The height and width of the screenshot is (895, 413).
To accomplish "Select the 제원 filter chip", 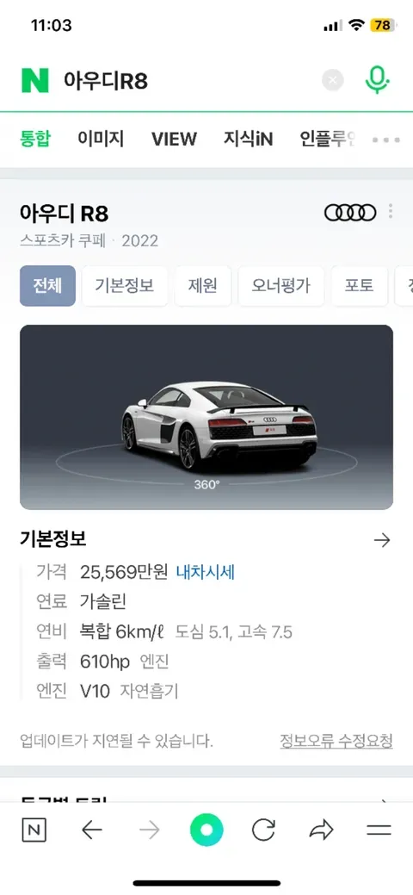I will click(202, 286).
